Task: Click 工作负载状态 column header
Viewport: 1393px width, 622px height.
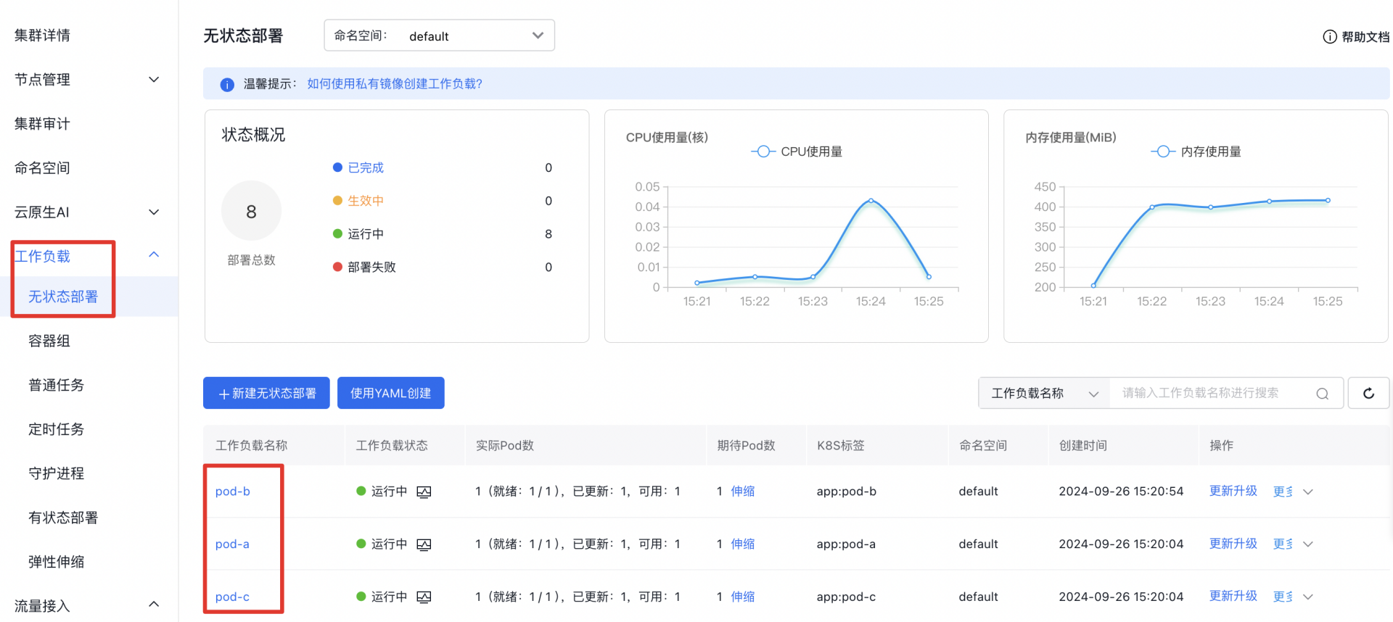Action: (392, 446)
